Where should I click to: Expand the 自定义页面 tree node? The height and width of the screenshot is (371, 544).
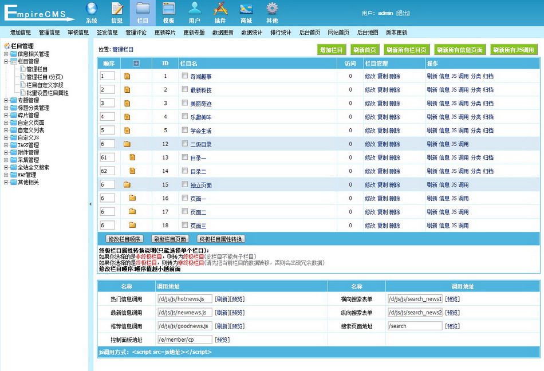(x=6, y=123)
